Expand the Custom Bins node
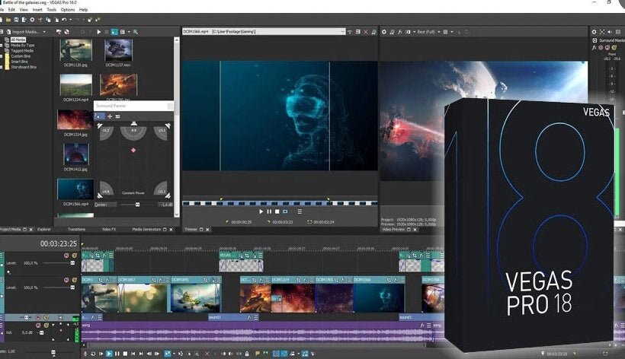 (x=2, y=56)
